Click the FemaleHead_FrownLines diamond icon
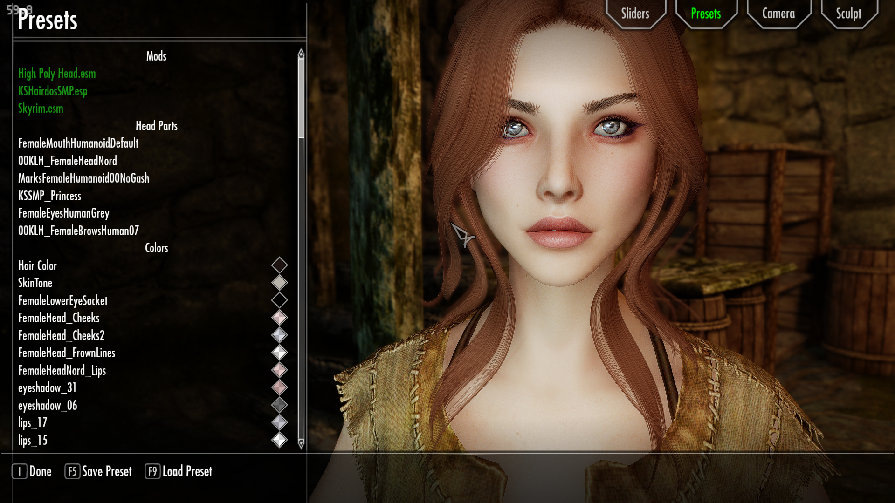895x503 pixels. (x=279, y=353)
